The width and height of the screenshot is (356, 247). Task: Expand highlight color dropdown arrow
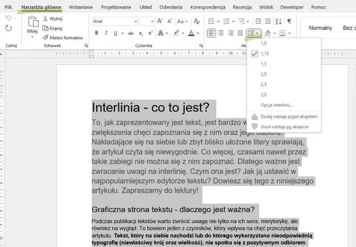pos(183,33)
